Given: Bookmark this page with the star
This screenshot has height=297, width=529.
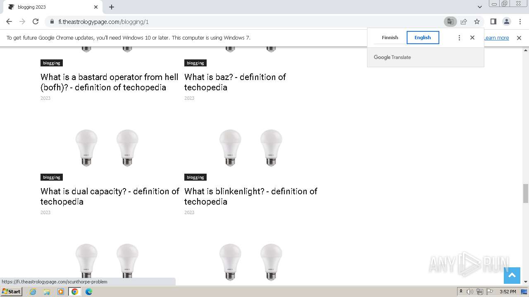Looking at the screenshot, I should click(x=477, y=21).
